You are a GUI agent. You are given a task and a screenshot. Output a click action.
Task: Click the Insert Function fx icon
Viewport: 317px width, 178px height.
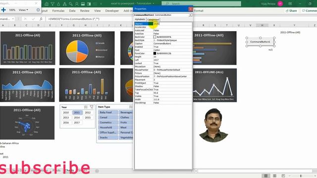(x=41, y=19)
